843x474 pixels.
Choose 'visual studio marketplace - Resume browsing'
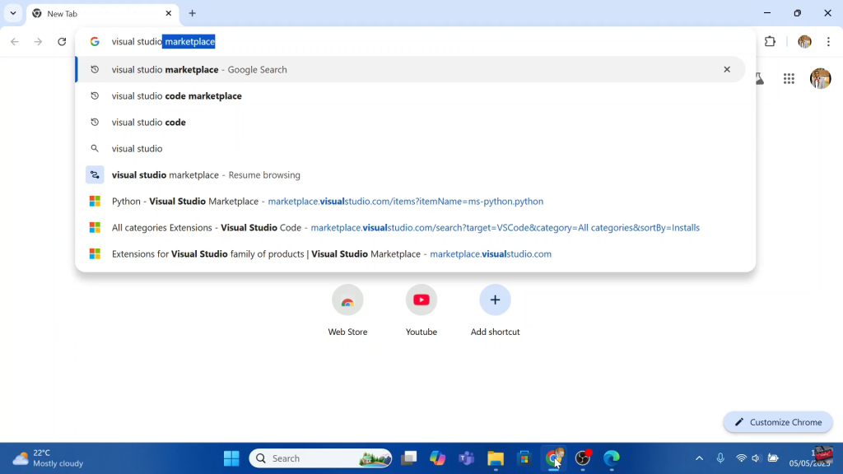point(410,174)
